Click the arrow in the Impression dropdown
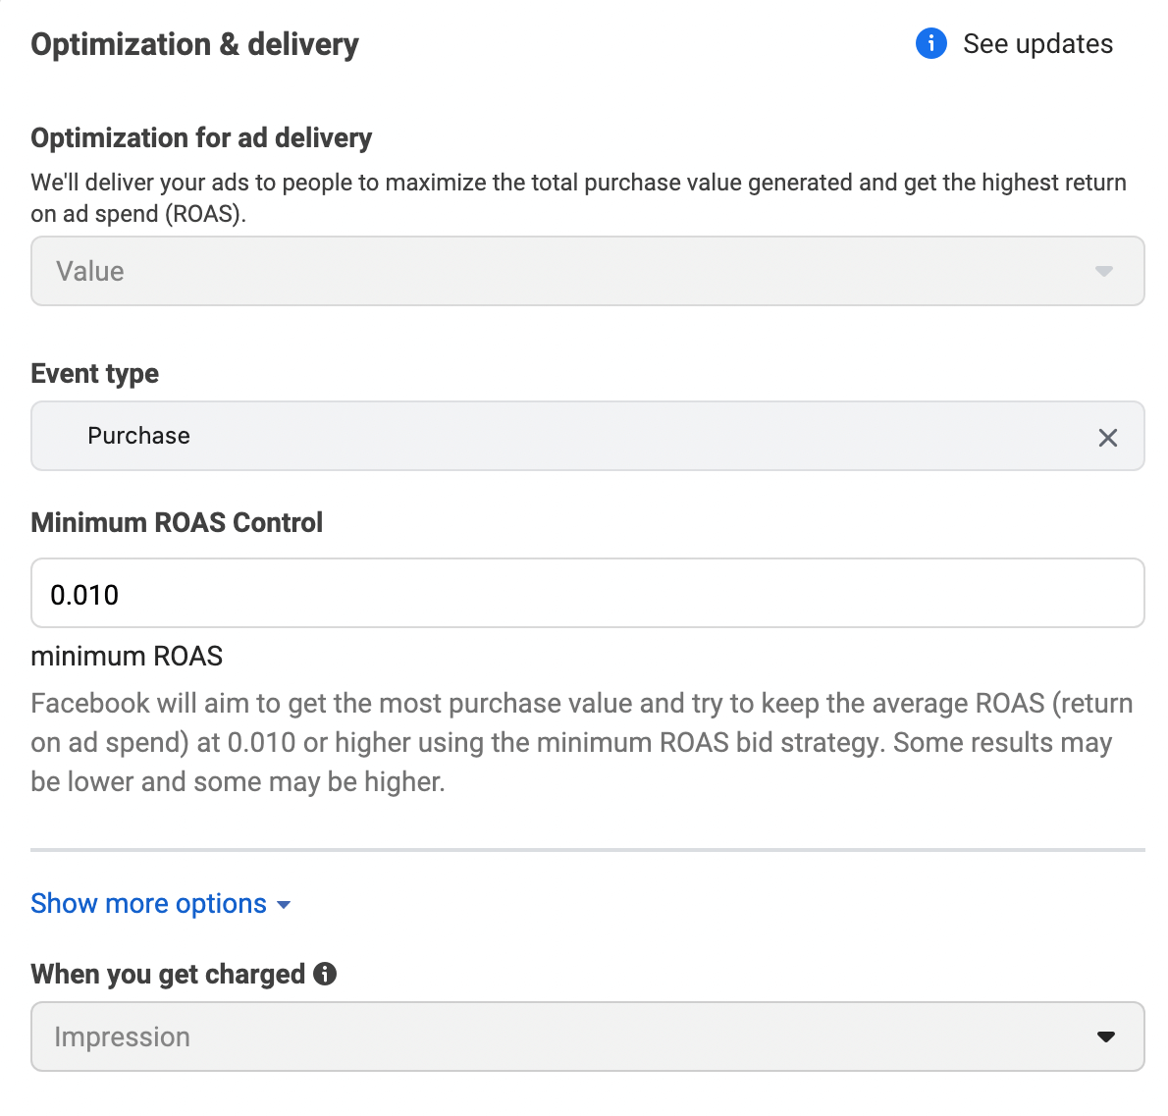The image size is (1168, 1116). pos(1105,1036)
